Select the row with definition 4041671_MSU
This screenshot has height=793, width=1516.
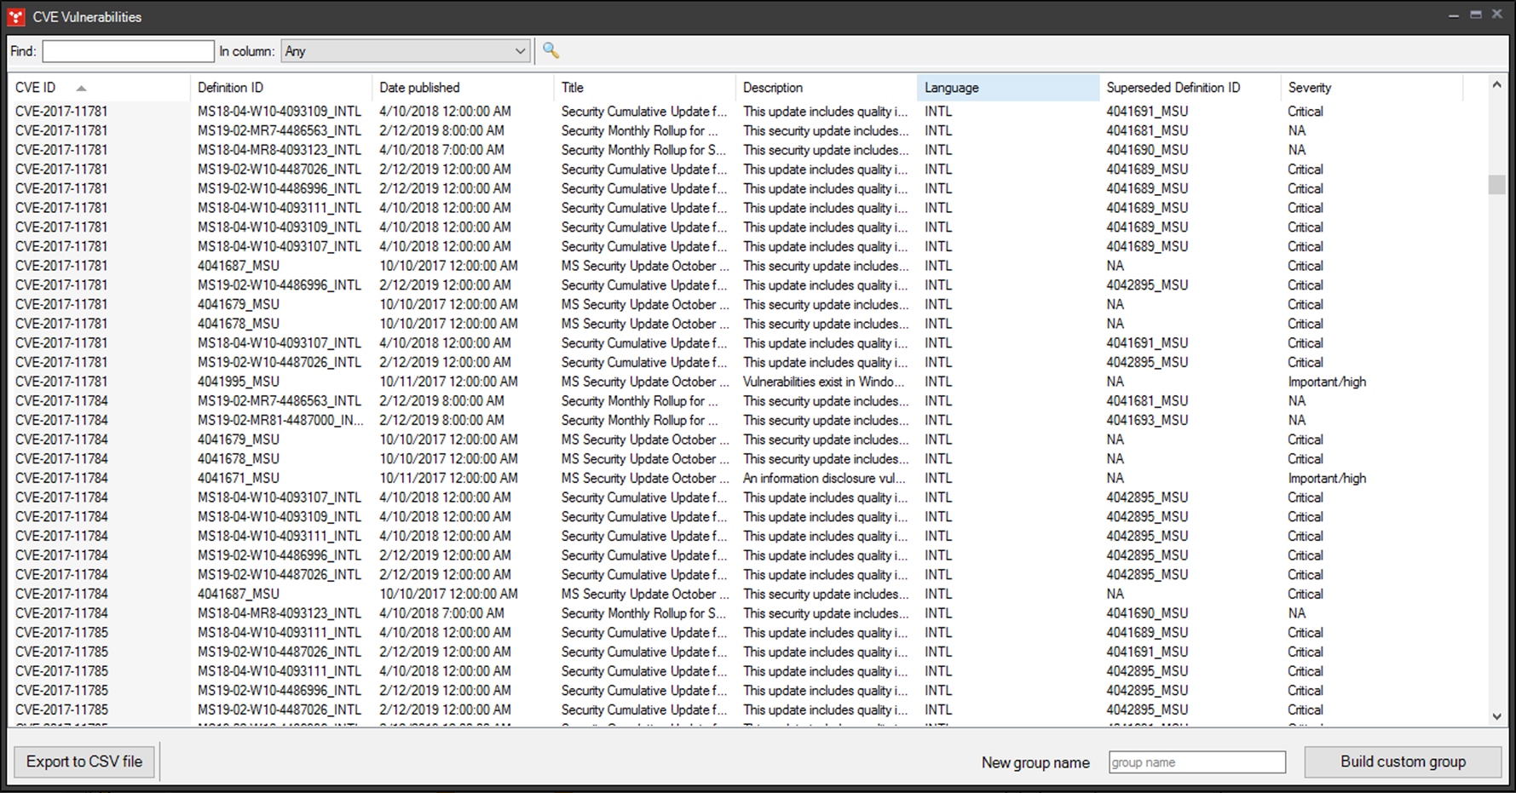pos(239,478)
